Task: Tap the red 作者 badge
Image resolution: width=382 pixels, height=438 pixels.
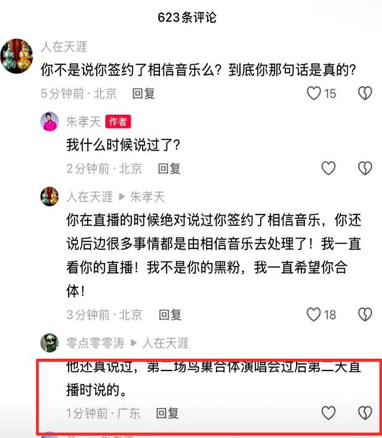Action: pos(118,122)
